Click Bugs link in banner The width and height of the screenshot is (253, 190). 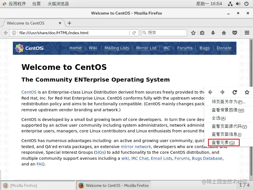coord(204,48)
